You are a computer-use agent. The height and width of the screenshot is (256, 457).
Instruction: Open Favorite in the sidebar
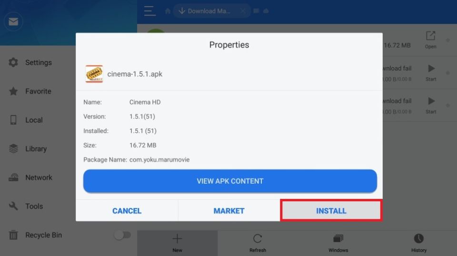(x=38, y=91)
